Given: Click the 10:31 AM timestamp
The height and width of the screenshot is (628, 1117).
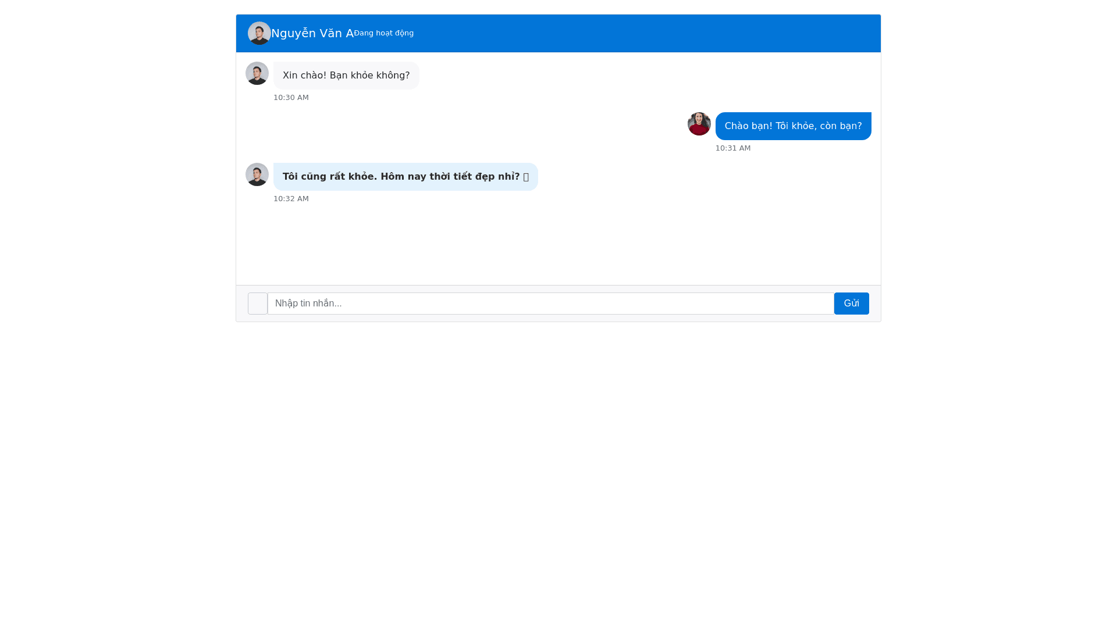Looking at the screenshot, I should [x=732, y=148].
